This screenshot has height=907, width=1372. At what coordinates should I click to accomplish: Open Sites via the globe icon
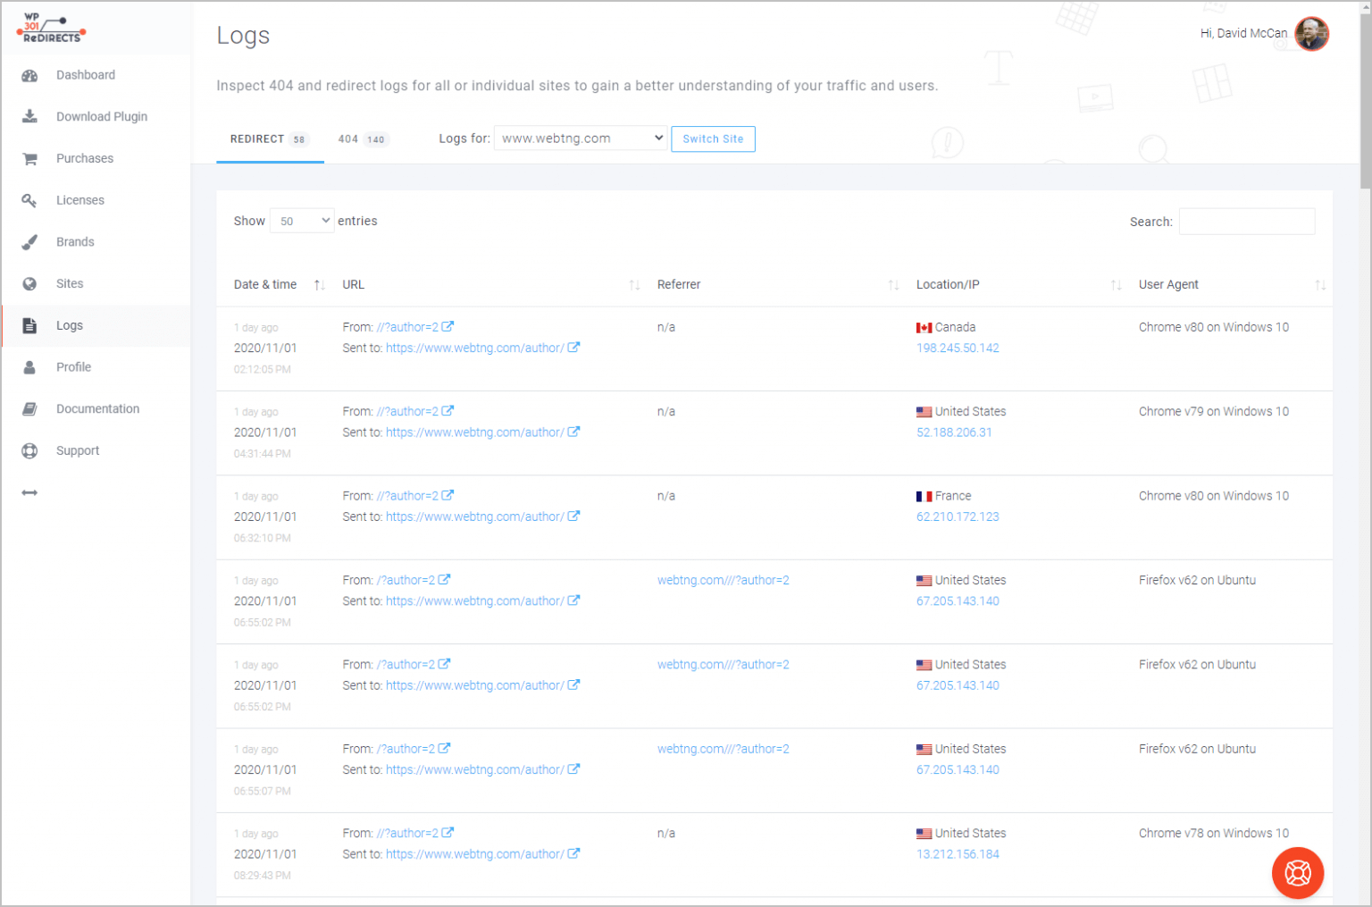point(29,283)
